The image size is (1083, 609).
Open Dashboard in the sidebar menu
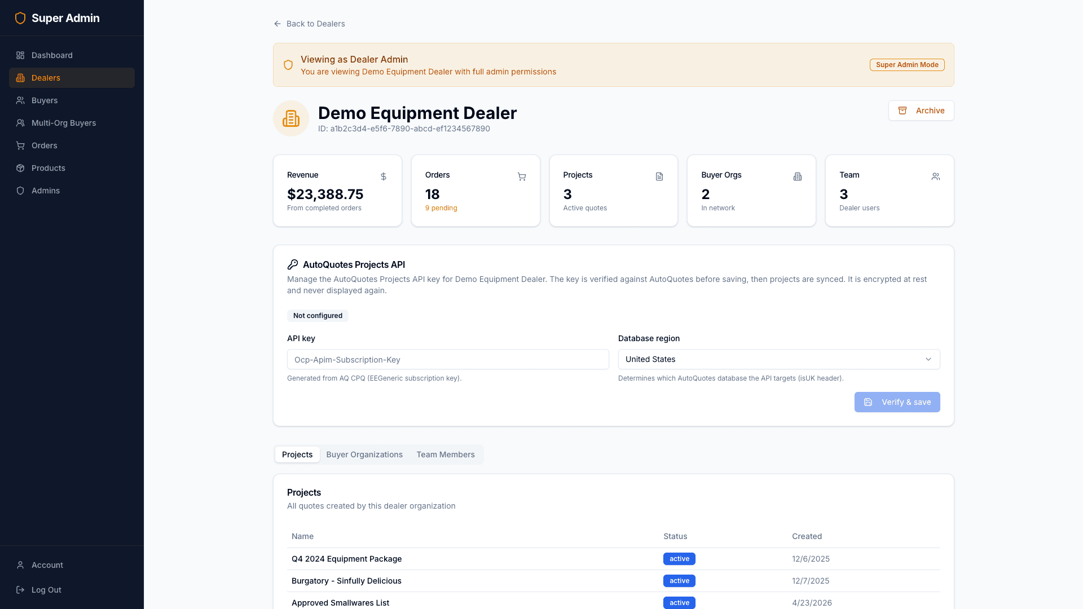72,55
